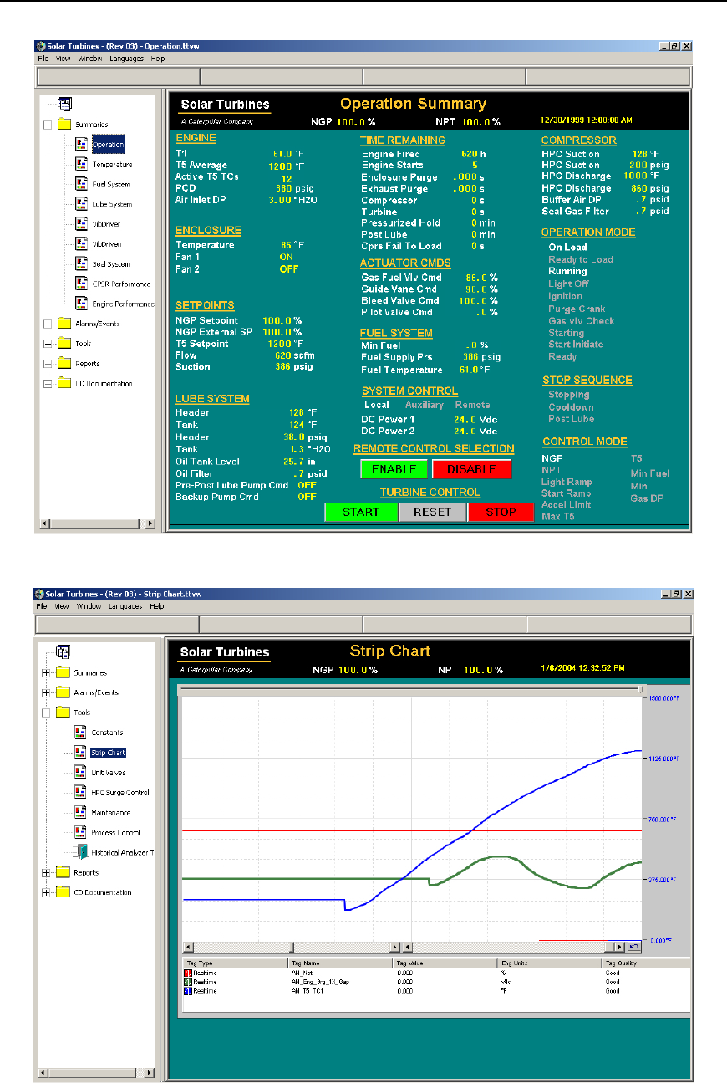Viewport: 727px width, 1083px height.
Task: Collapse the Tools node in Strip Chart window
Action: (x=47, y=713)
